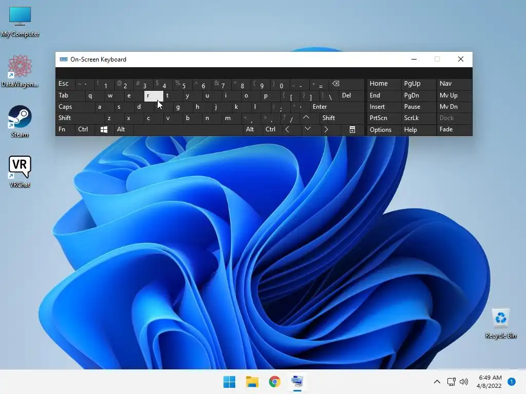This screenshot has height=394, width=526.
Task: Toggle the ScrLk key
Action: coord(418,118)
